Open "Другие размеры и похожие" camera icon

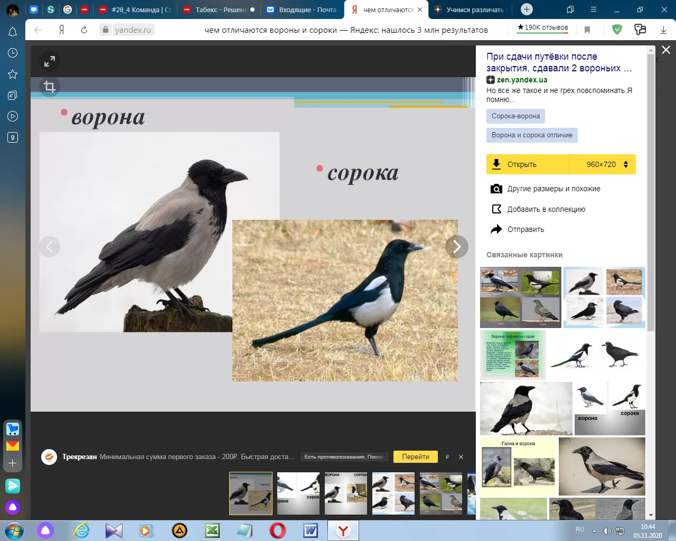496,189
